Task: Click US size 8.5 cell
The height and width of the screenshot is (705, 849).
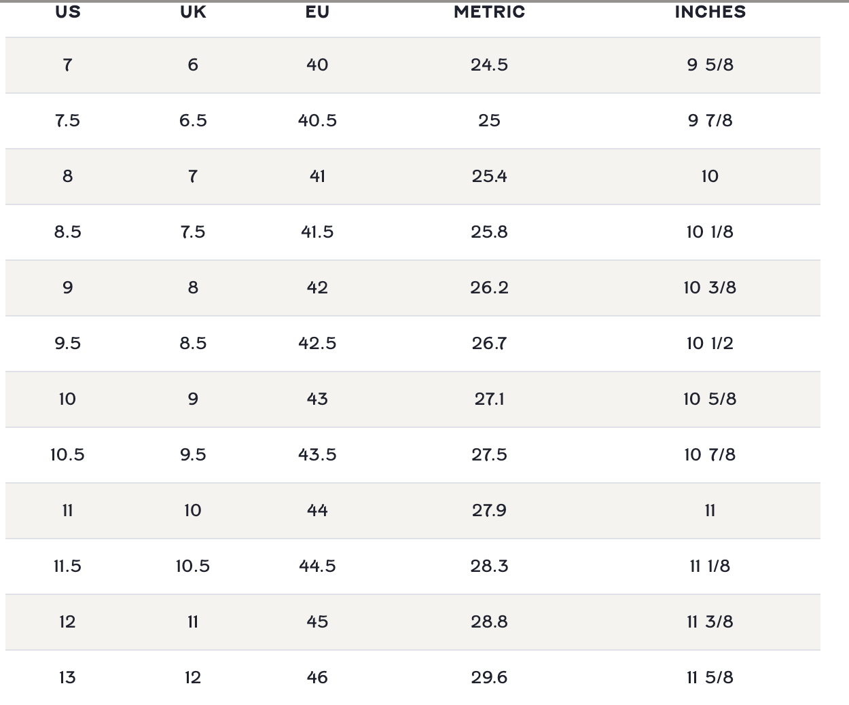Action: coord(67,232)
